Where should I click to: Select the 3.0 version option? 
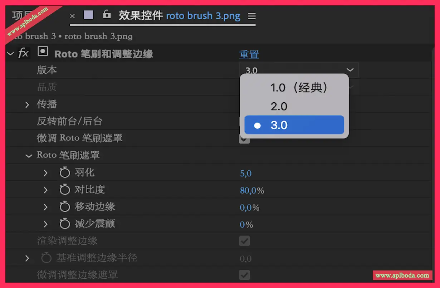pyautogui.click(x=294, y=125)
